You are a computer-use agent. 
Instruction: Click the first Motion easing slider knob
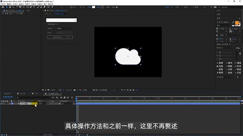pyautogui.click(x=220, y=53)
